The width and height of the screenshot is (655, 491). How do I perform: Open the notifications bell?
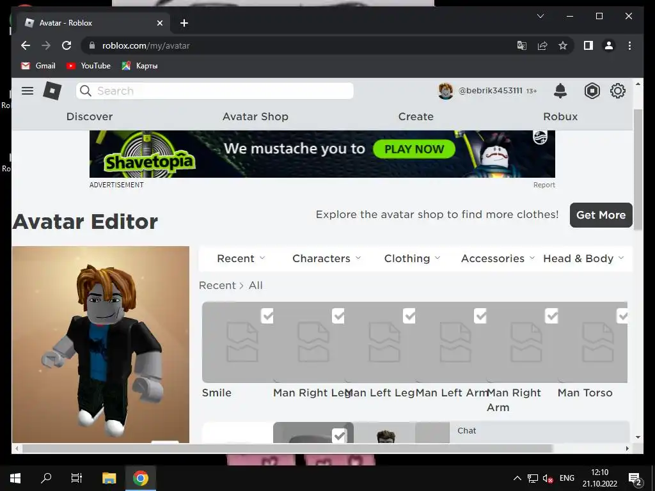tap(560, 91)
